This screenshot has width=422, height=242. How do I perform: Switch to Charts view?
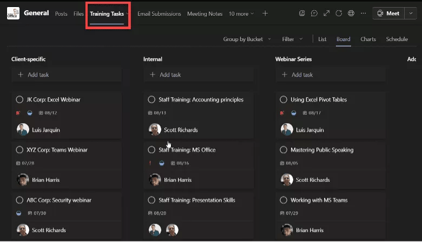368,39
